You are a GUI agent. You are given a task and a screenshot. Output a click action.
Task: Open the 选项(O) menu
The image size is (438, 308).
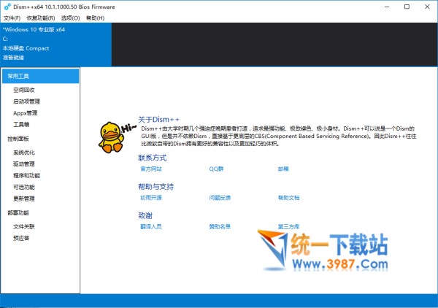click(x=71, y=17)
